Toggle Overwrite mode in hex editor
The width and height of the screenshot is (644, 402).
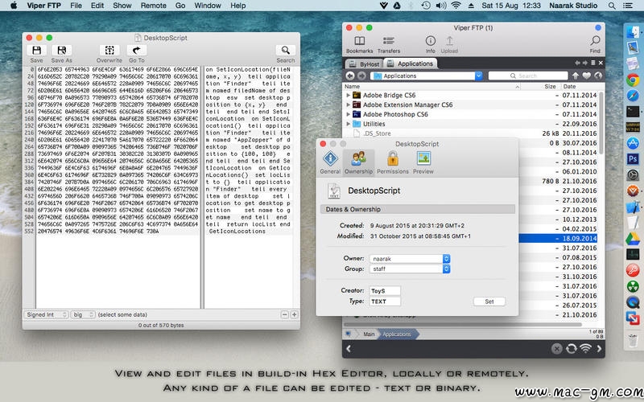[x=109, y=50]
